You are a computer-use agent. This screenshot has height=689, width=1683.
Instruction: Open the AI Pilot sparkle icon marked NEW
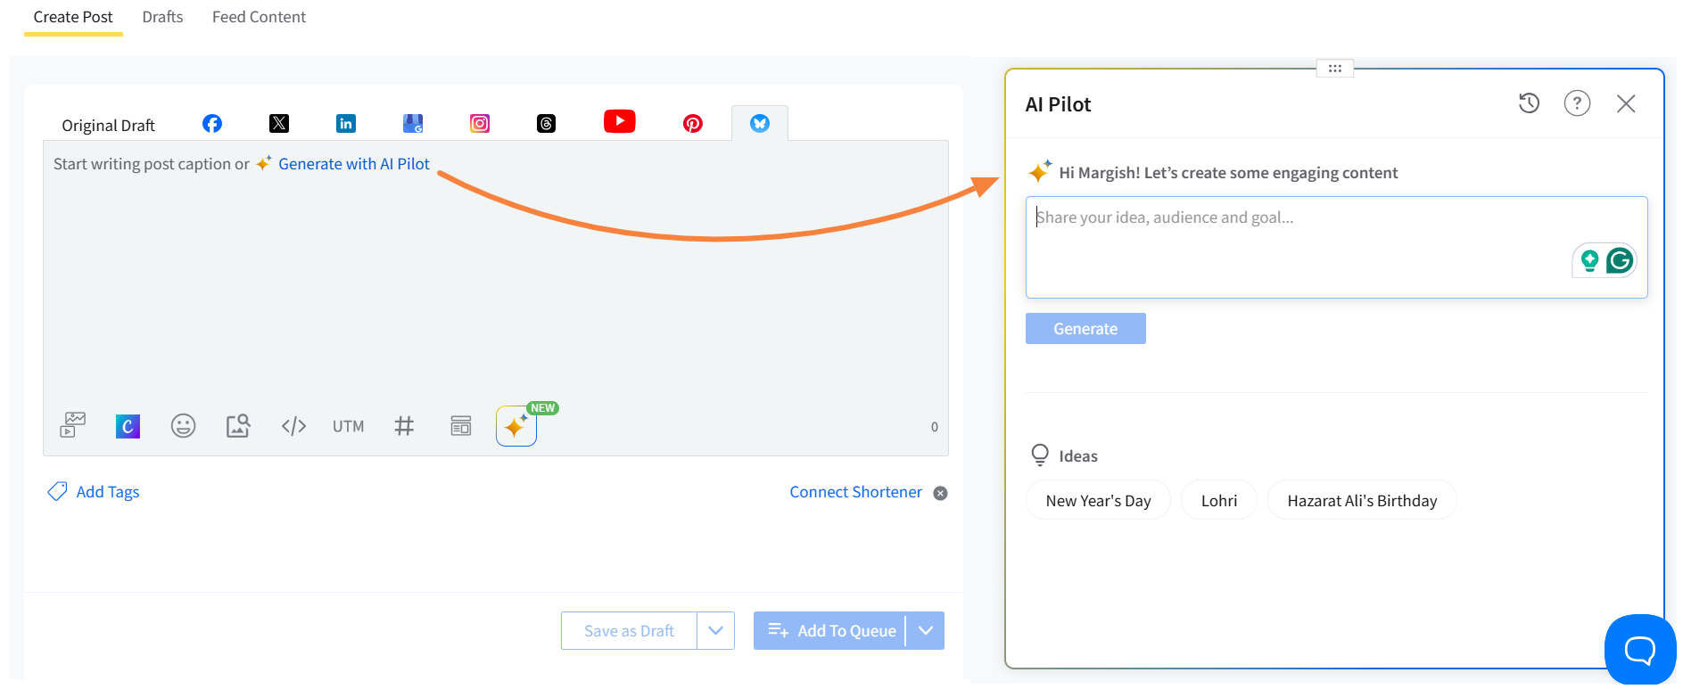tap(516, 426)
